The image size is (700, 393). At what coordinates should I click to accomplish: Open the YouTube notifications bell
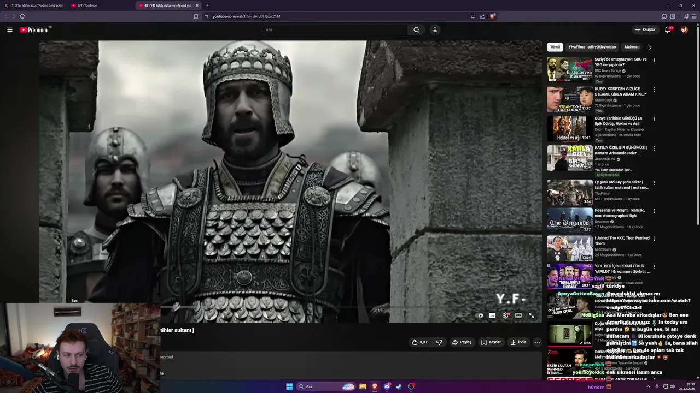tap(668, 29)
